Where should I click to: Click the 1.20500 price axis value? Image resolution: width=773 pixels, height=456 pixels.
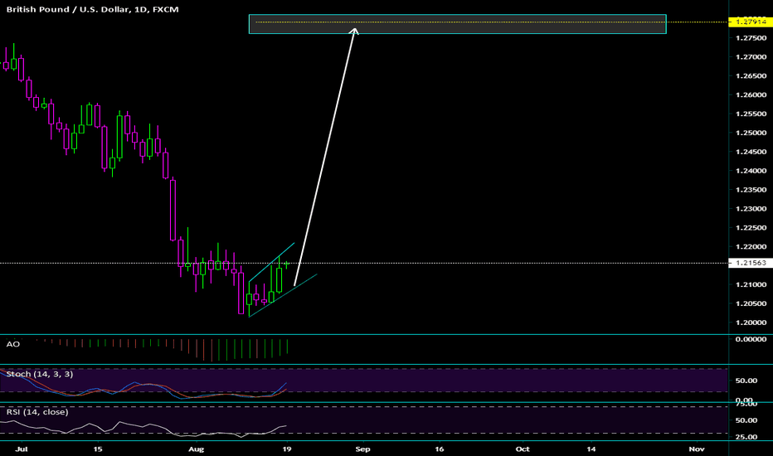click(x=751, y=303)
